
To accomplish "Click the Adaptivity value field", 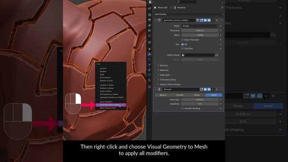I will pos(200,104).
